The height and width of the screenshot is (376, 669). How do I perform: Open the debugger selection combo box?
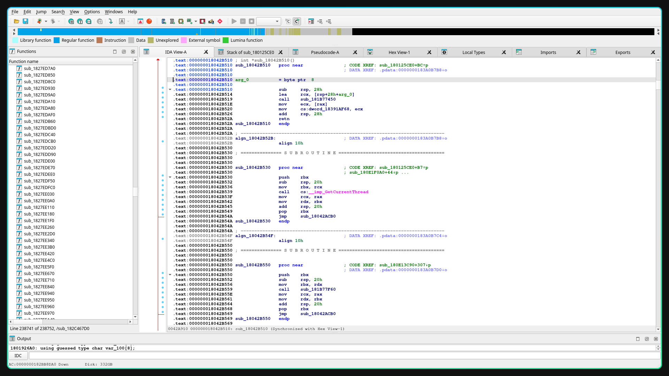coord(268,22)
